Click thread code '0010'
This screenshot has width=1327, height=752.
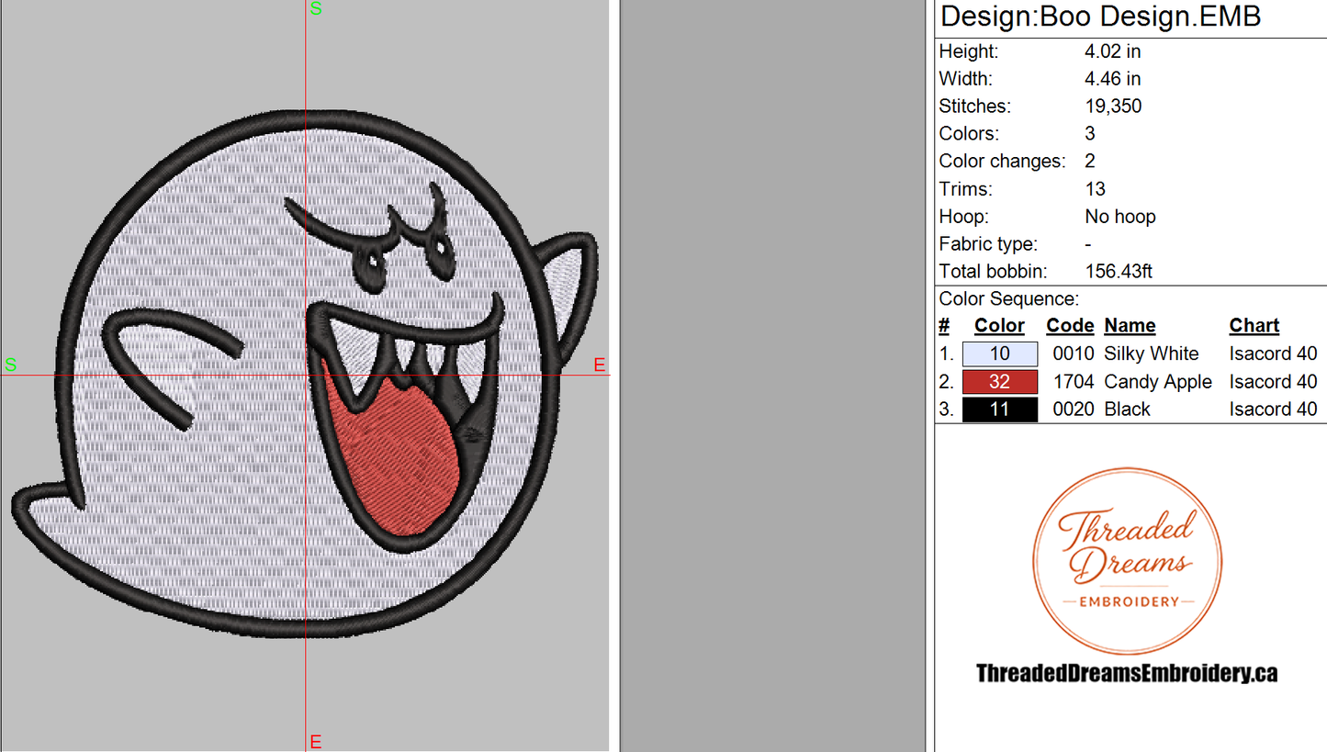1074,354
